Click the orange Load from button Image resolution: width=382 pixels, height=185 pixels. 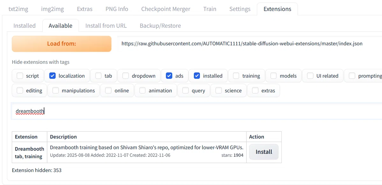[61, 44]
